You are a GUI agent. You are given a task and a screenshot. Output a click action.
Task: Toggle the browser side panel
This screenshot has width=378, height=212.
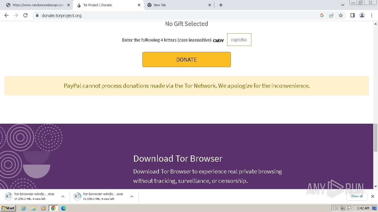353,15
